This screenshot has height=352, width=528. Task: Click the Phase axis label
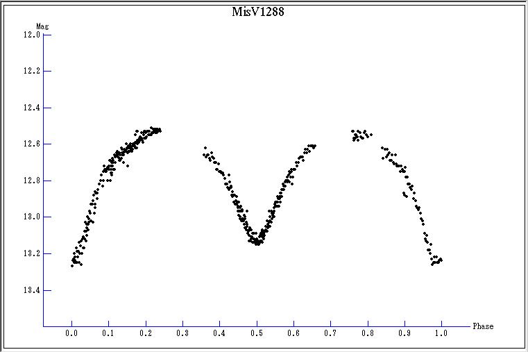click(x=483, y=326)
